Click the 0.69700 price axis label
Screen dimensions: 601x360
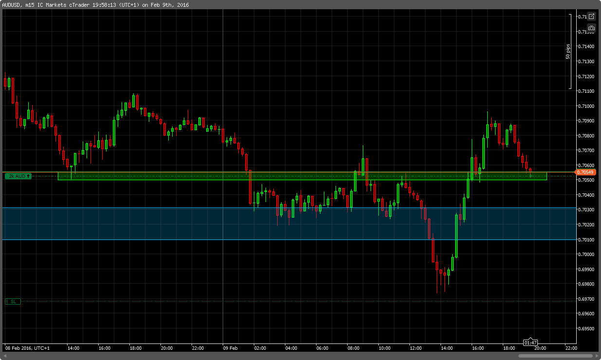tap(585, 299)
